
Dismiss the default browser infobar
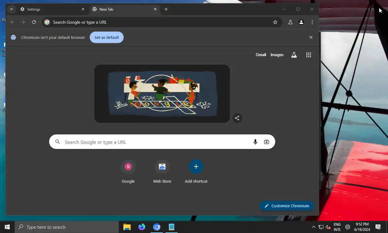pos(311,37)
